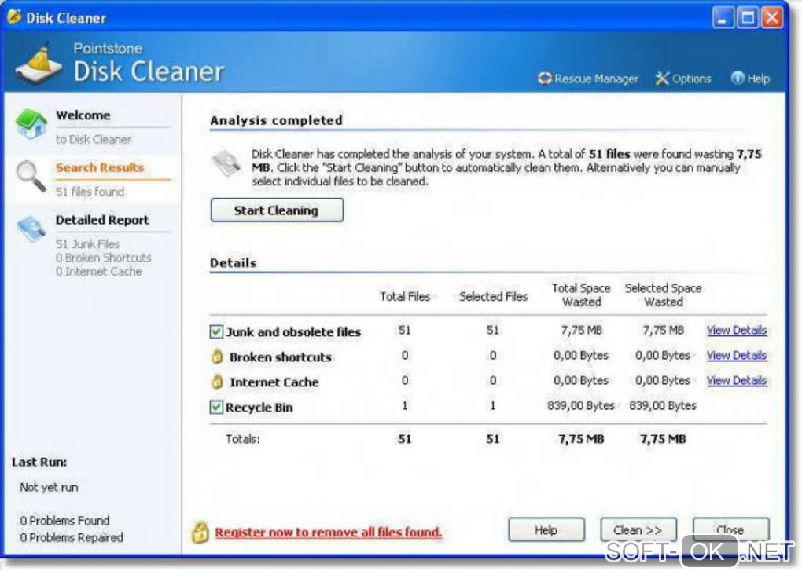Click the padlock icon next to Internet Cache
The image size is (802, 571).
[217, 381]
